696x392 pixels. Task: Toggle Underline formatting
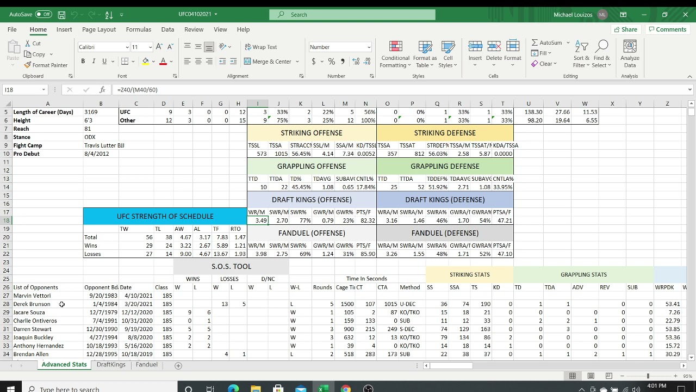[104, 62]
